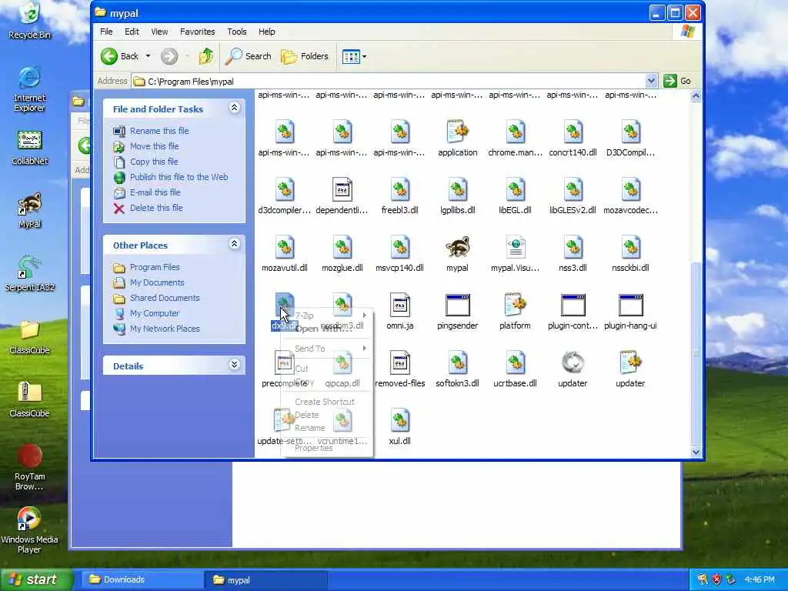The image size is (788, 591).
Task: Select the freebl3.dll file
Action: pos(399,196)
